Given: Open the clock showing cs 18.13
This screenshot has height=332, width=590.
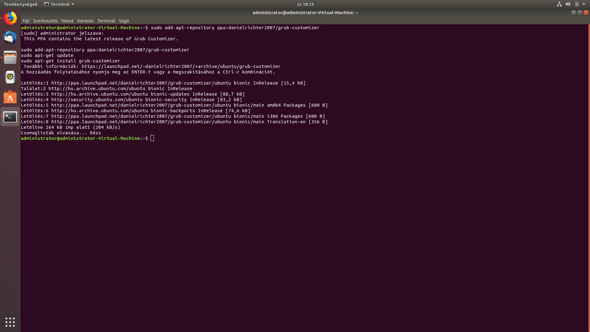Looking at the screenshot, I should click(305, 4).
